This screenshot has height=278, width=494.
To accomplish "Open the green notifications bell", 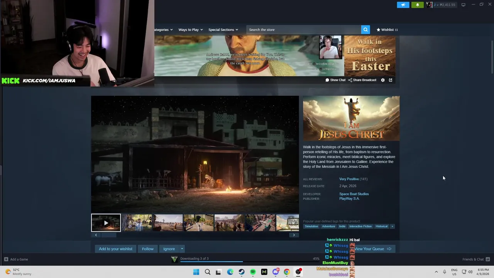I will click(417, 5).
